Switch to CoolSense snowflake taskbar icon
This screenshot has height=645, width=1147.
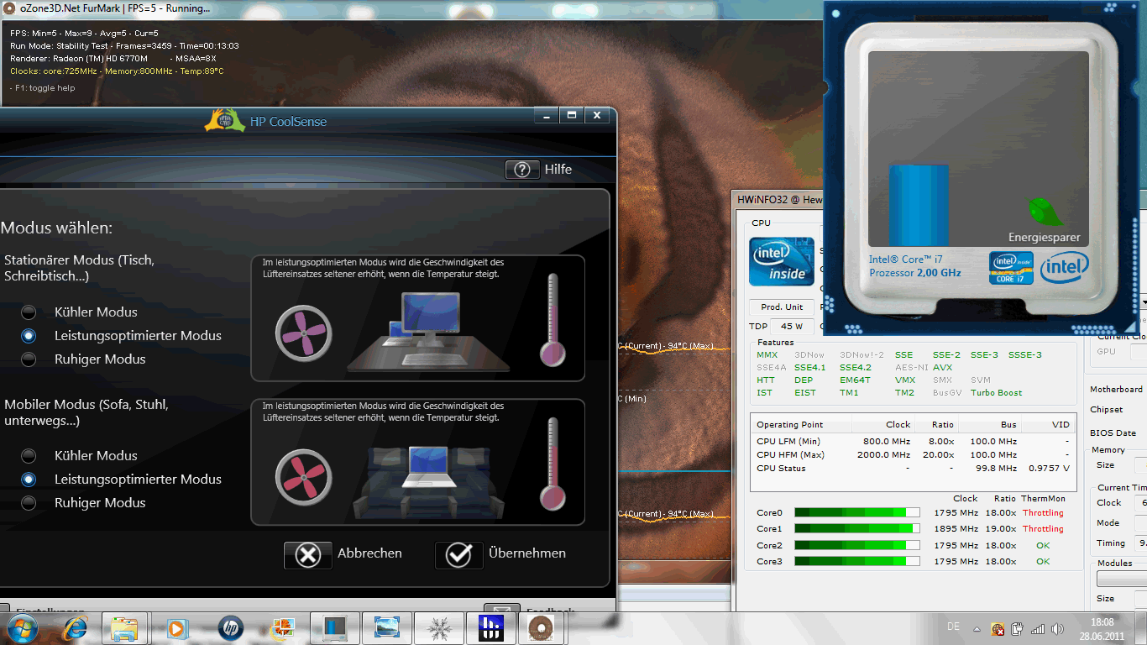pyautogui.click(x=438, y=628)
